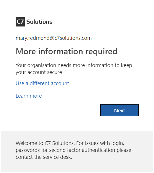Click the word More in the heading
Image resolution: width=154 pixels, height=173 pixels.
click(x=26, y=51)
